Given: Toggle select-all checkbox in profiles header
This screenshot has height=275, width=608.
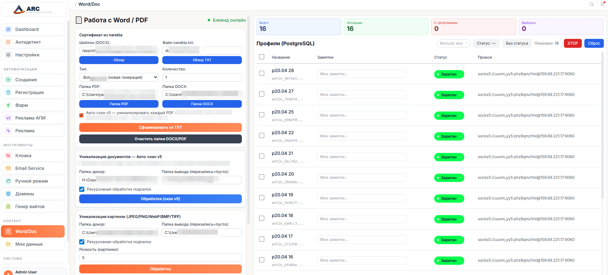Looking at the screenshot, I should click(x=262, y=57).
